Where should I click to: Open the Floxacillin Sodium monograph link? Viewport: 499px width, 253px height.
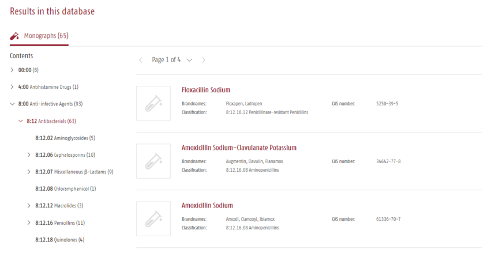(206, 90)
